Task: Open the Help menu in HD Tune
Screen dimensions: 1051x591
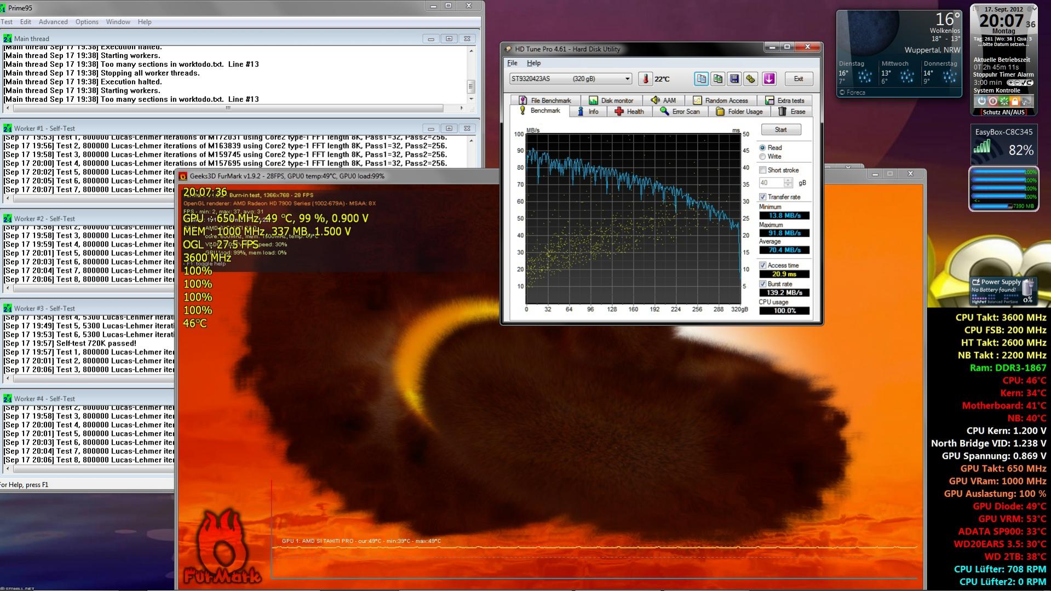Action: [533, 63]
